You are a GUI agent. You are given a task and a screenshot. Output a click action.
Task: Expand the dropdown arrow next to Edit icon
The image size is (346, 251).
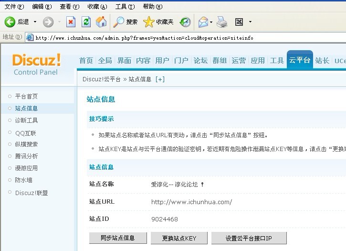click(x=250, y=22)
